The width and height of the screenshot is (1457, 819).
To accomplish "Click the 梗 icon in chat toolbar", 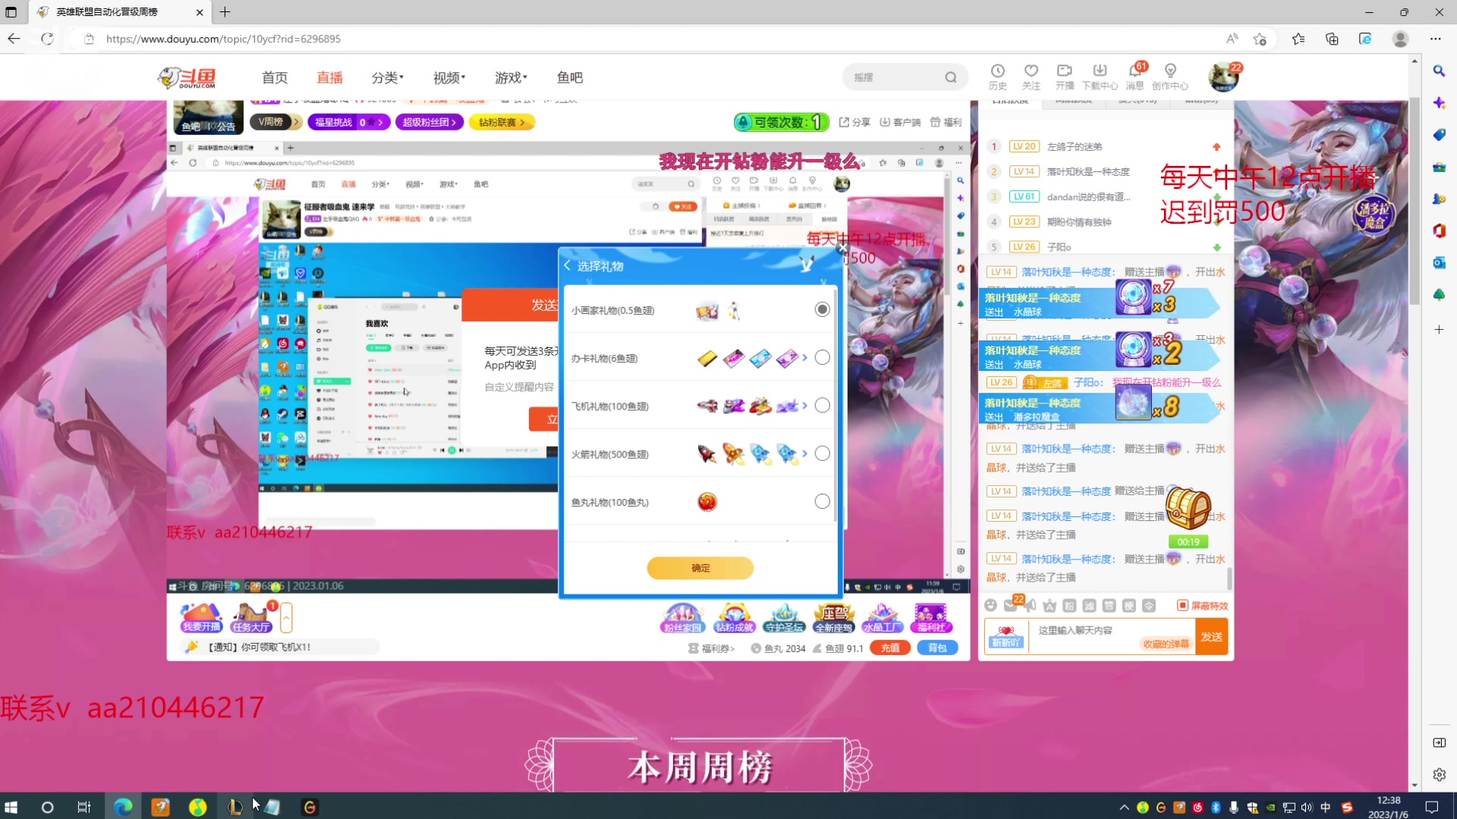I will click(x=1128, y=605).
